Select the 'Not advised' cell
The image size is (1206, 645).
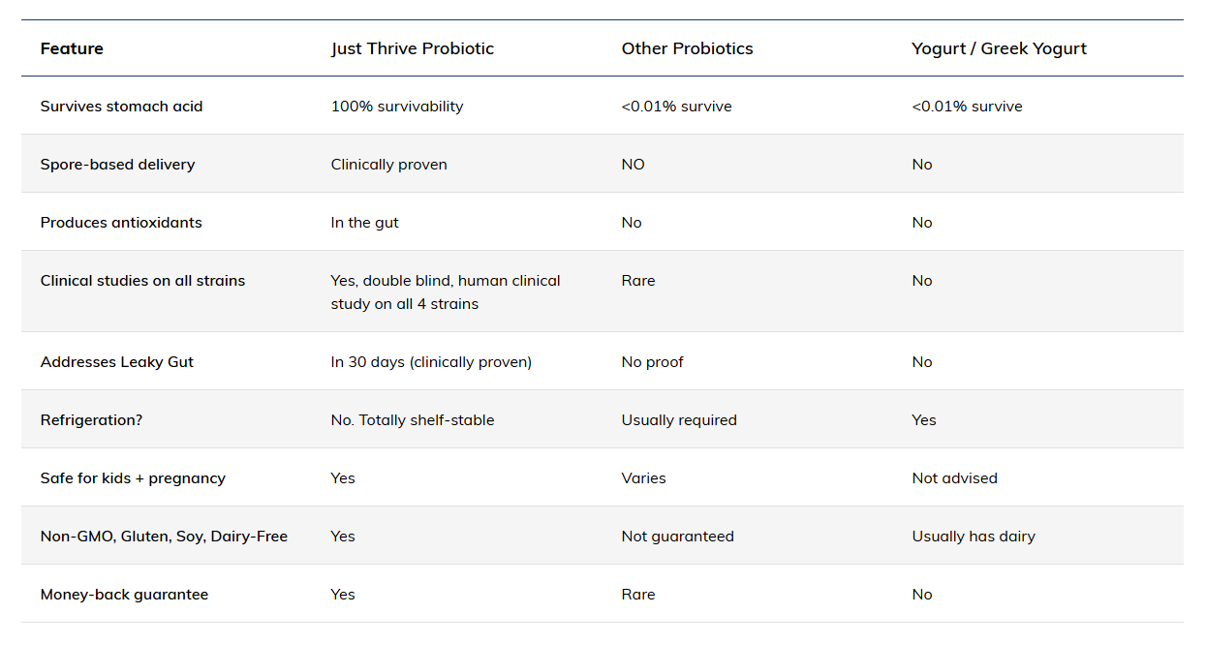954,478
